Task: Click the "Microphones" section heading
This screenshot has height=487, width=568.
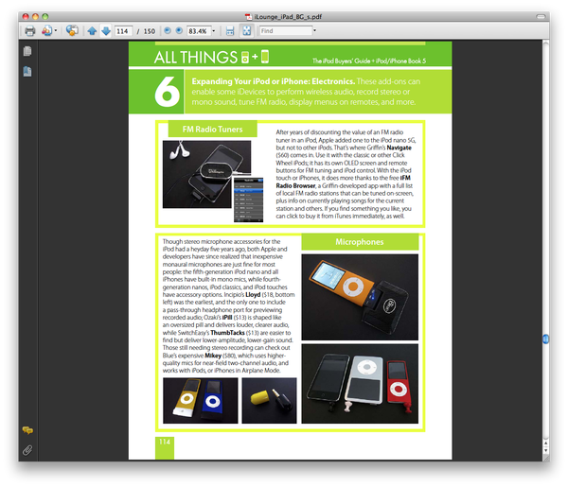Action: [360, 242]
